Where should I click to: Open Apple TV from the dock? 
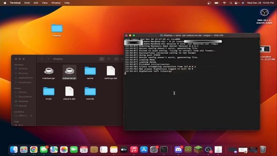[x=124, y=149]
